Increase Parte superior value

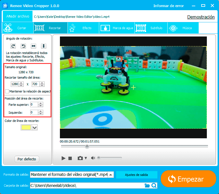point(40,103)
